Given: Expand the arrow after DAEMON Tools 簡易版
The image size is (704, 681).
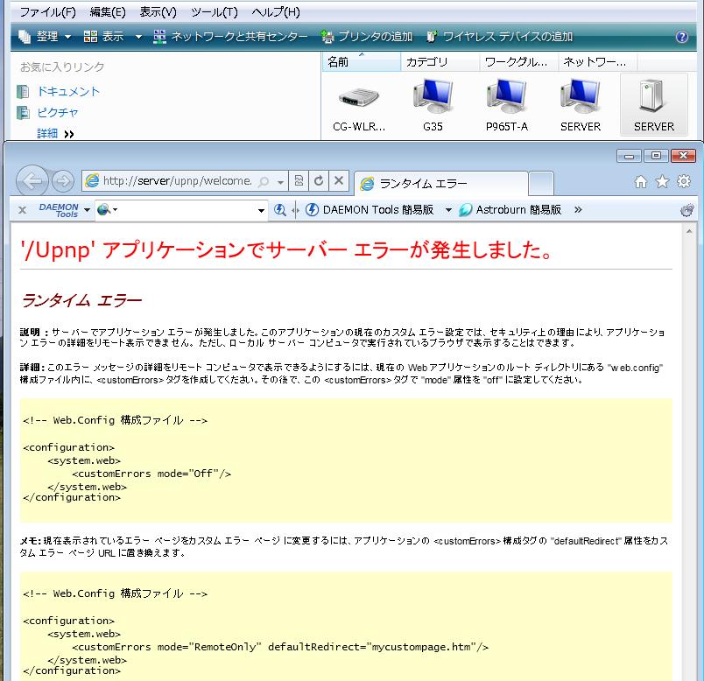Looking at the screenshot, I should (448, 210).
